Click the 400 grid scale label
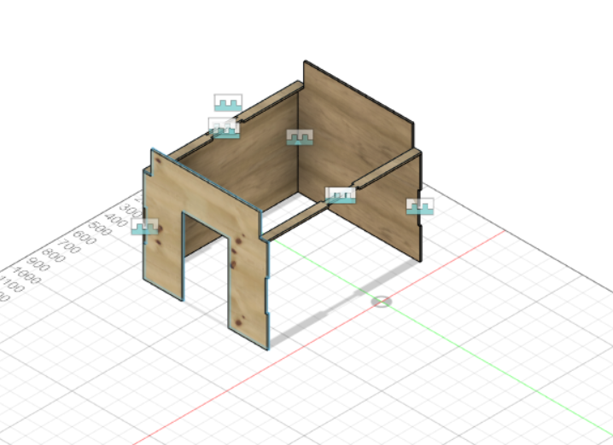The image size is (613, 445). click(x=116, y=220)
